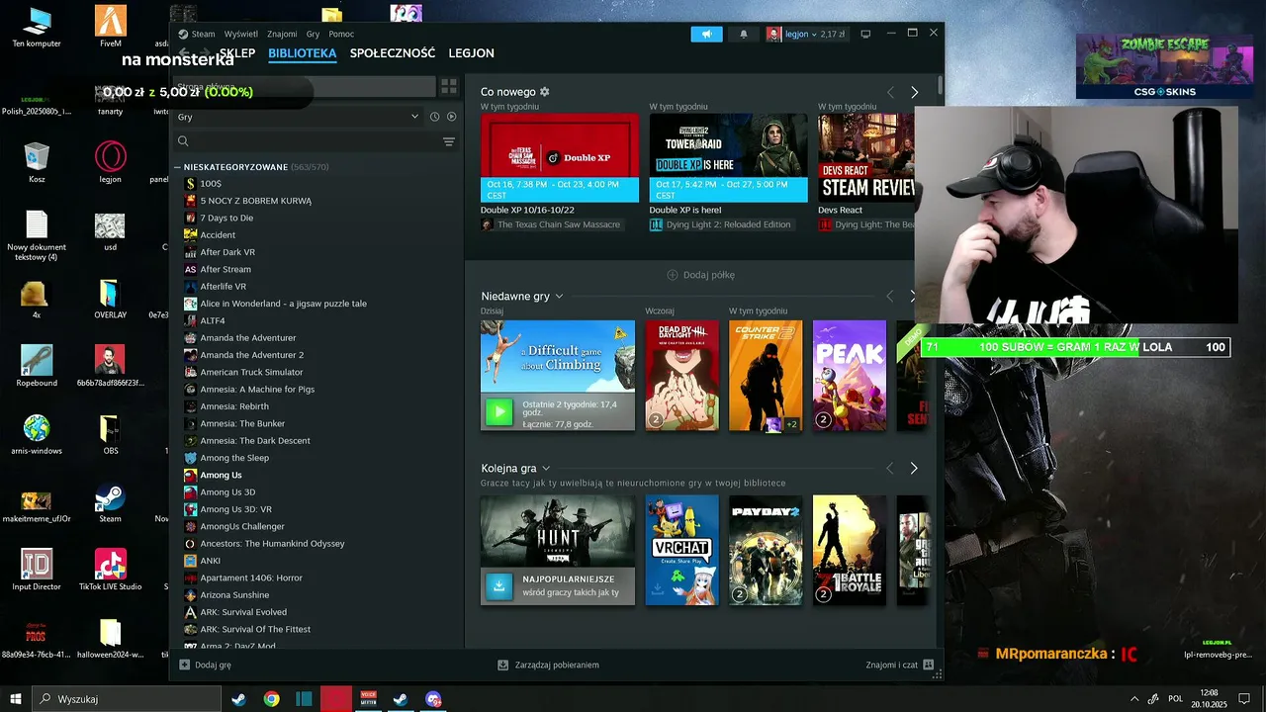The height and width of the screenshot is (712, 1266).
Task: Open the Niedawne gry shelf dropdown
Action: pyautogui.click(x=559, y=297)
